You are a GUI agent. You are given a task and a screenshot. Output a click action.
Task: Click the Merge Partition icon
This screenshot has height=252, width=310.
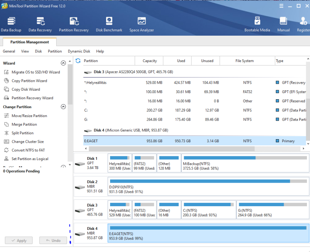tap(6, 124)
